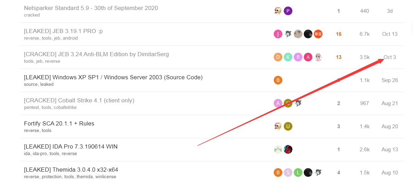Viewport: 413px width, 183px height.
Task: Click olive U avatar on Fortify SCA topic
Action: 288,126
